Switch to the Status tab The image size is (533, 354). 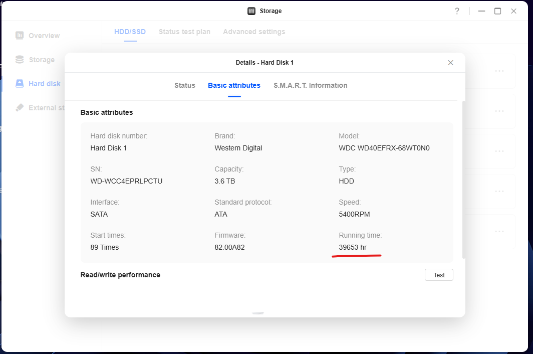(x=185, y=85)
